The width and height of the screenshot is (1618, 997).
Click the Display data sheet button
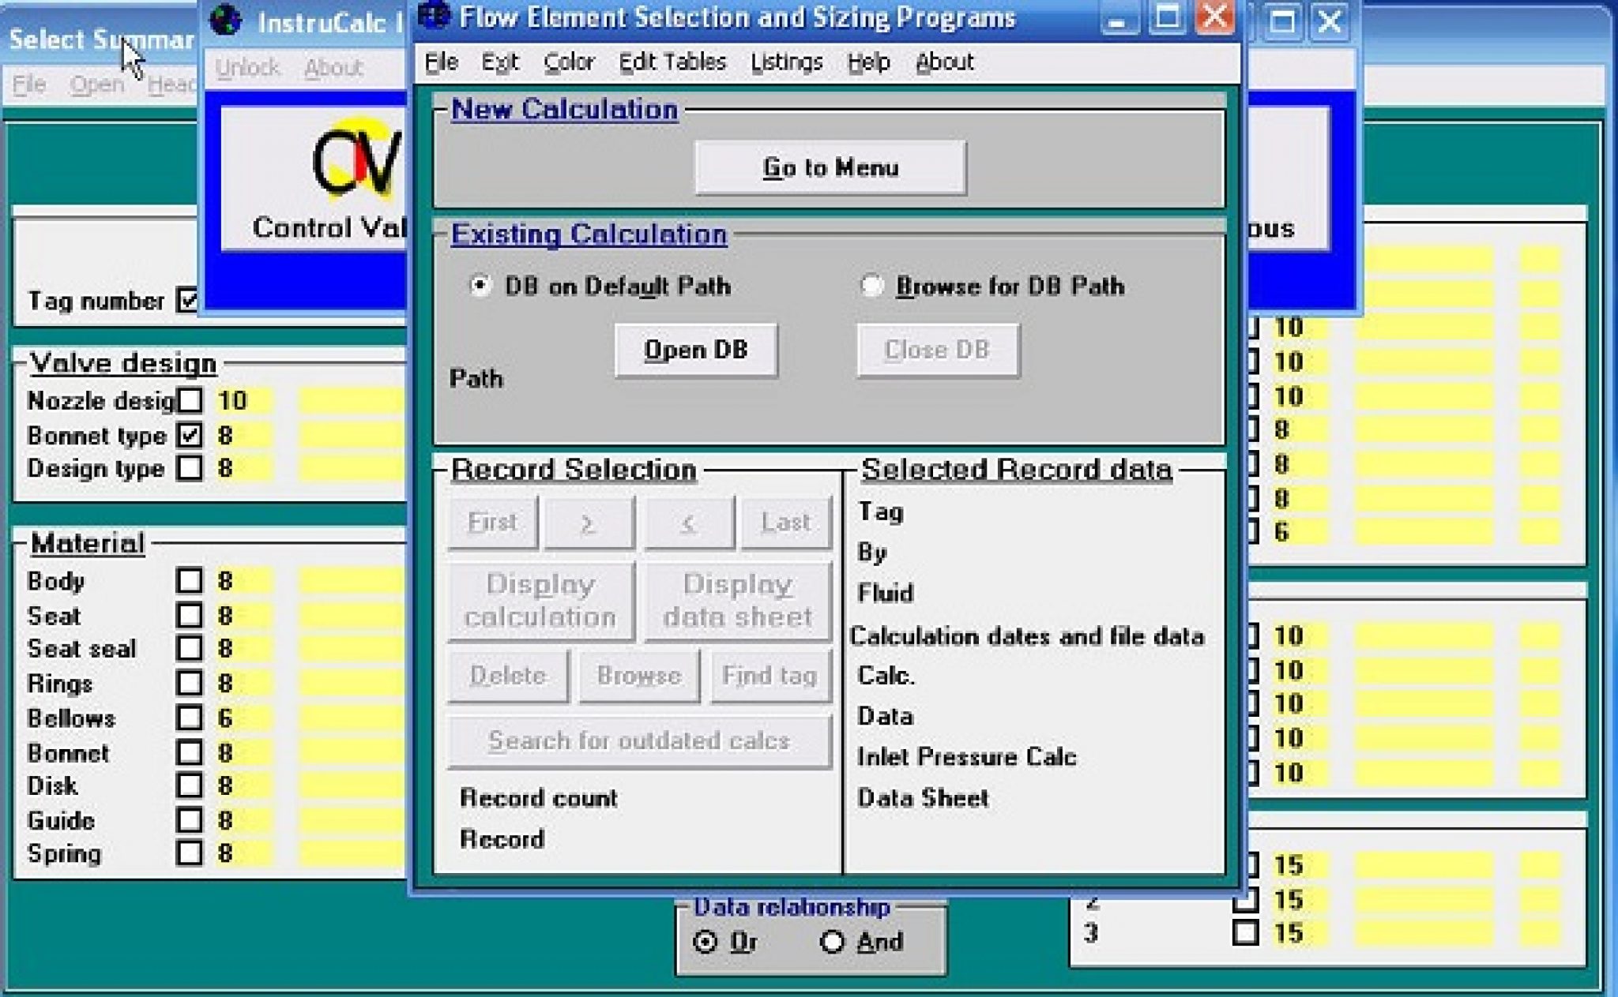pyautogui.click(x=737, y=600)
